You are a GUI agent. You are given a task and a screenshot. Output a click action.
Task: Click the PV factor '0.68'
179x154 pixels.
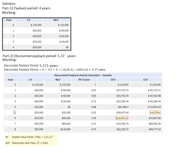(93, 107)
